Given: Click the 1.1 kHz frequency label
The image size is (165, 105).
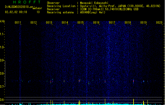Looking at the screenshot, I should (x=2, y=34).
